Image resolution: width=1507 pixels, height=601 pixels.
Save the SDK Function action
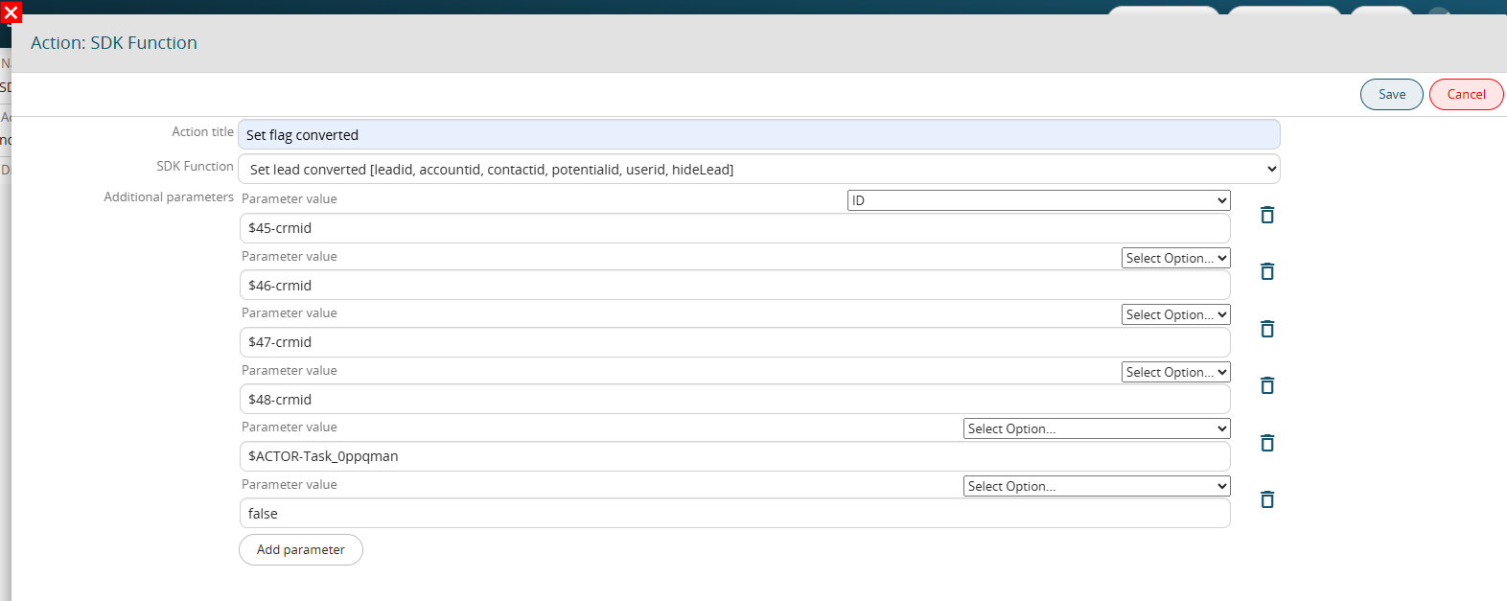(x=1392, y=94)
